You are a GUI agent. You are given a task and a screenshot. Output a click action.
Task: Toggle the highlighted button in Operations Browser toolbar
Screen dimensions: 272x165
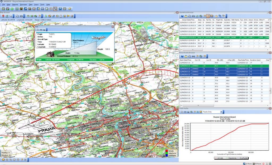click(x=208, y=16)
